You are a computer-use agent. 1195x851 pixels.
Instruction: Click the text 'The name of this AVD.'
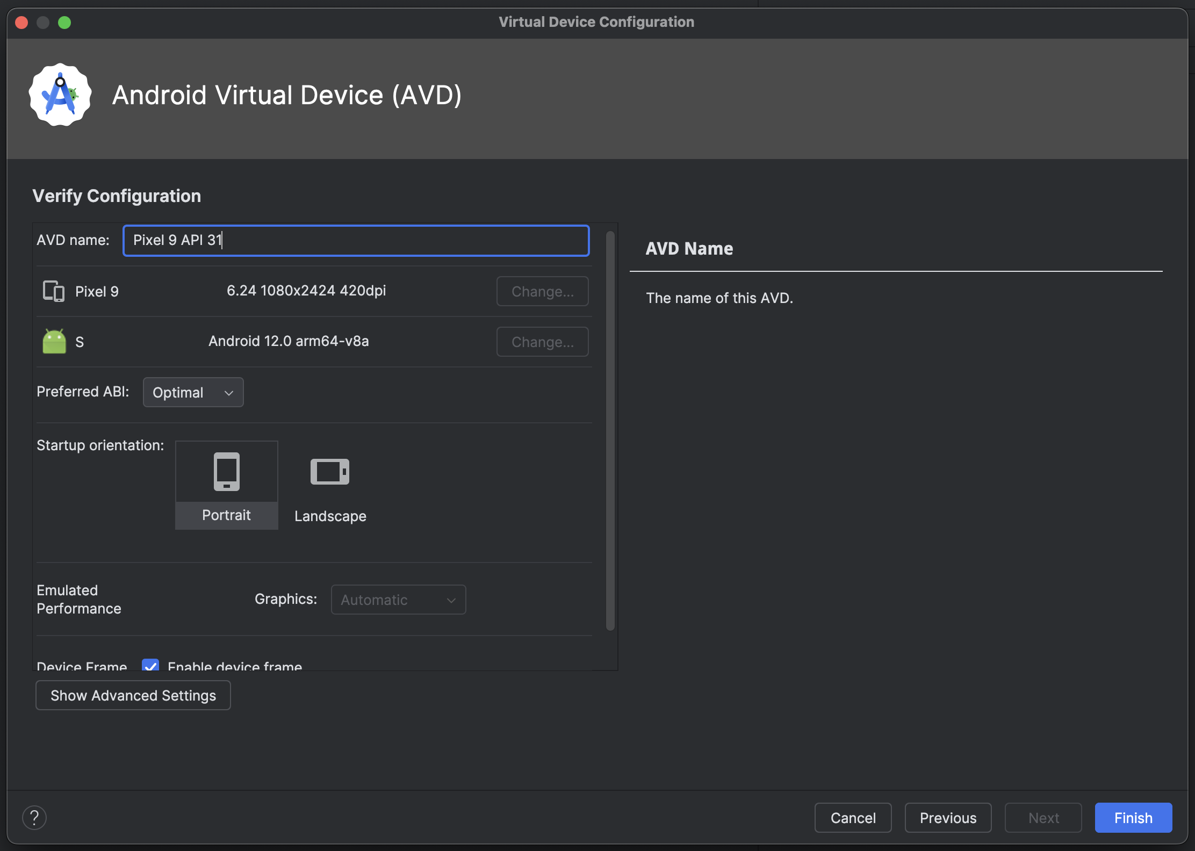719,298
